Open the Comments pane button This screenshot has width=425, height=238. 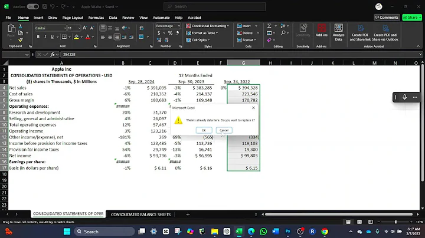coord(387,17)
